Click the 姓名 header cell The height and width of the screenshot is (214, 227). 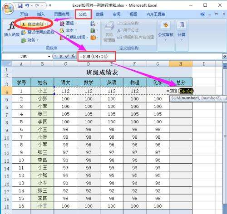click(42, 83)
